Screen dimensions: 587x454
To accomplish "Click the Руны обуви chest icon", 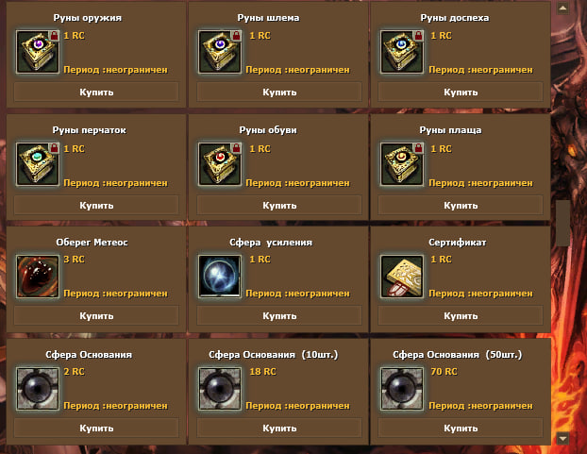I will click(220, 164).
